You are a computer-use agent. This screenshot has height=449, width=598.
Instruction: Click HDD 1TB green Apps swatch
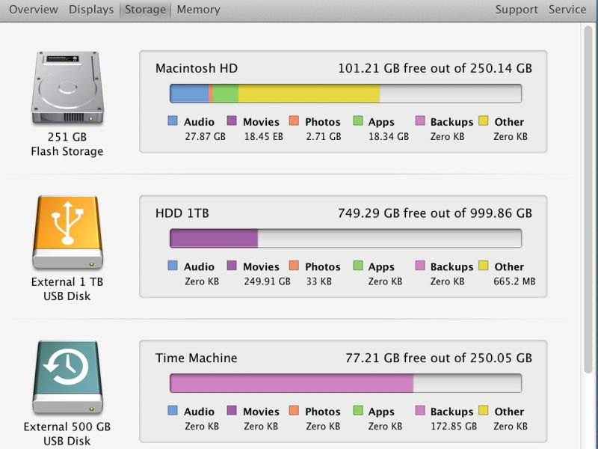358,266
